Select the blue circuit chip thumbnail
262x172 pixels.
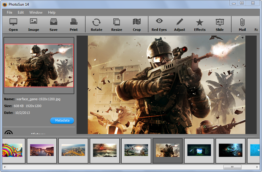[x=231, y=150]
